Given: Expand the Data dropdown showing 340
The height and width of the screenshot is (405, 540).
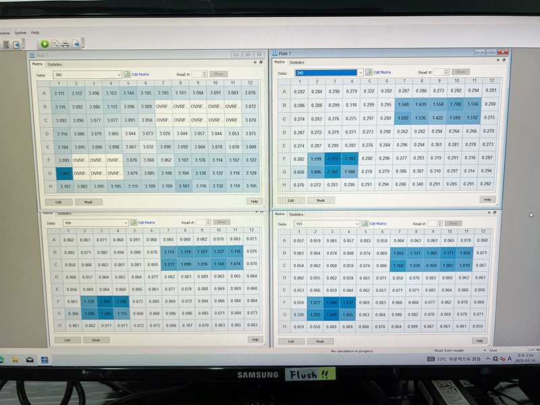Looking at the screenshot, I should click(x=360, y=72).
